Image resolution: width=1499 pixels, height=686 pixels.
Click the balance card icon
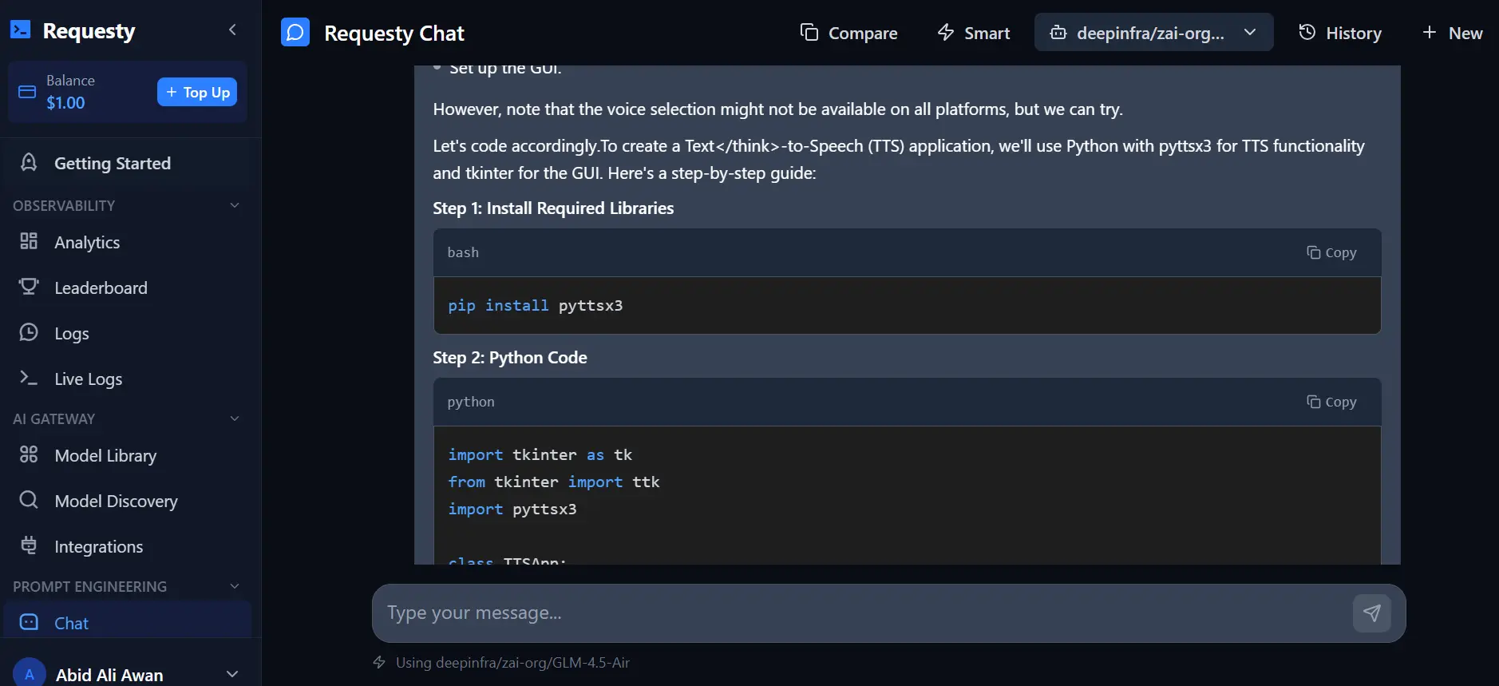click(27, 92)
